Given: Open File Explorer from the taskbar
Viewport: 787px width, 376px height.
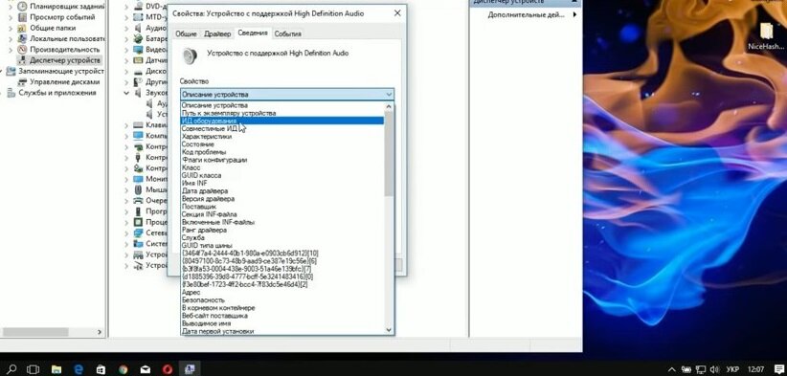Looking at the screenshot, I should (x=56, y=369).
